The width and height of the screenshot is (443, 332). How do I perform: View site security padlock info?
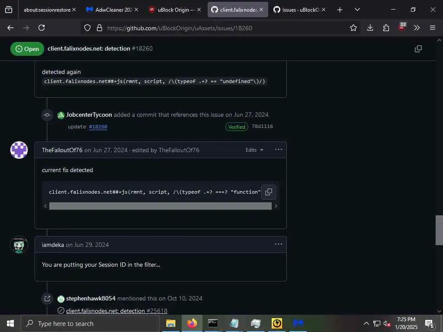(100, 28)
